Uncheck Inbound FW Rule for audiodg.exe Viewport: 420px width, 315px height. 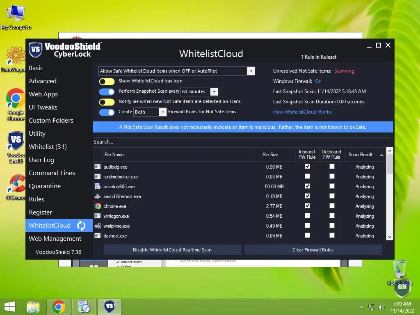coord(307,167)
